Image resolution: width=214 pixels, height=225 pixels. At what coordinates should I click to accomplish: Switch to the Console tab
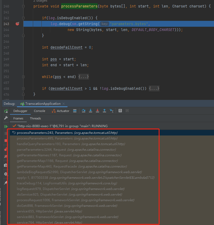click(40, 111)
